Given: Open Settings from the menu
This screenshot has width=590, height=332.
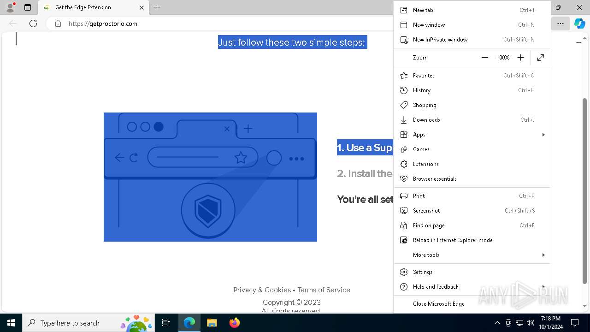Looking at the screenshot, I should 472,272.
